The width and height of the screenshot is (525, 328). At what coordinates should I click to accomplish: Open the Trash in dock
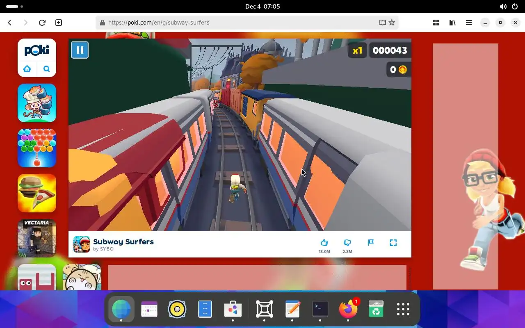point(376,309)
